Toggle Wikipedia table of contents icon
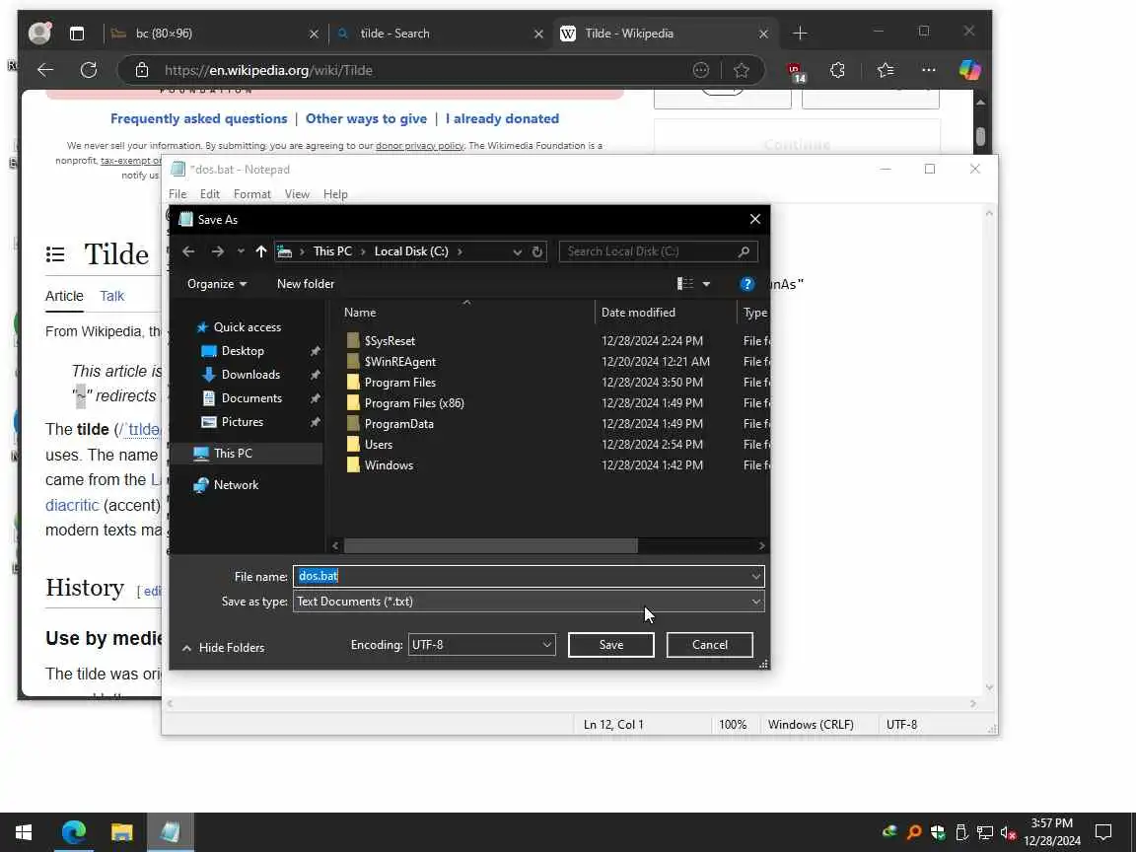Image resolution: width=1136 pixels, height=852 pixels. click(x=55, y=254)
